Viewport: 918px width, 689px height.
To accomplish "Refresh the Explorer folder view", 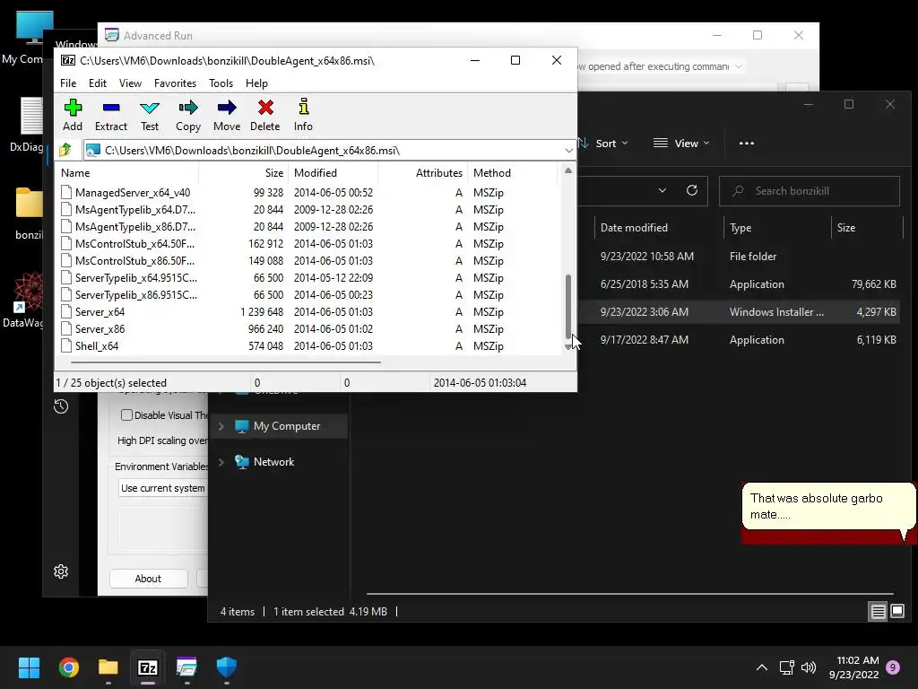I will (x=691, y=190).
